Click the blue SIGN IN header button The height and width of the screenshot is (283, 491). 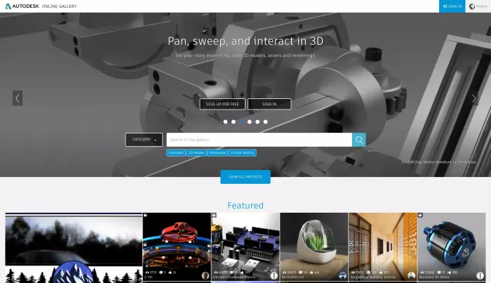click(x=452, y=6)
